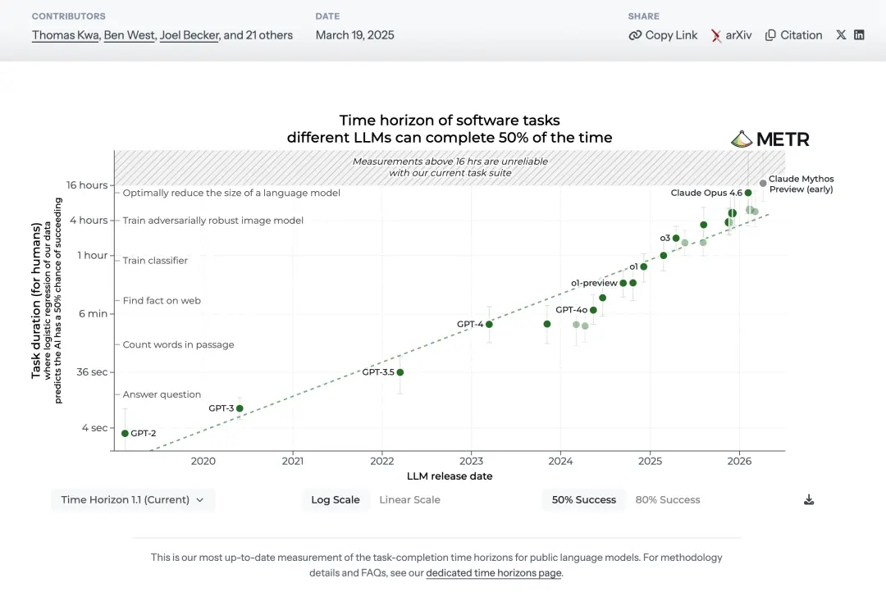The image size is (886, 592).
Task: Select Log Scale option
Action: pyautogui.click(x=335, y=500)
